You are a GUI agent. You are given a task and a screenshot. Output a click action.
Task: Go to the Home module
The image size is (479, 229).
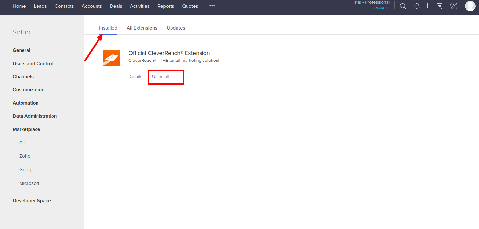pyautogui.click(x=19, y=6)
